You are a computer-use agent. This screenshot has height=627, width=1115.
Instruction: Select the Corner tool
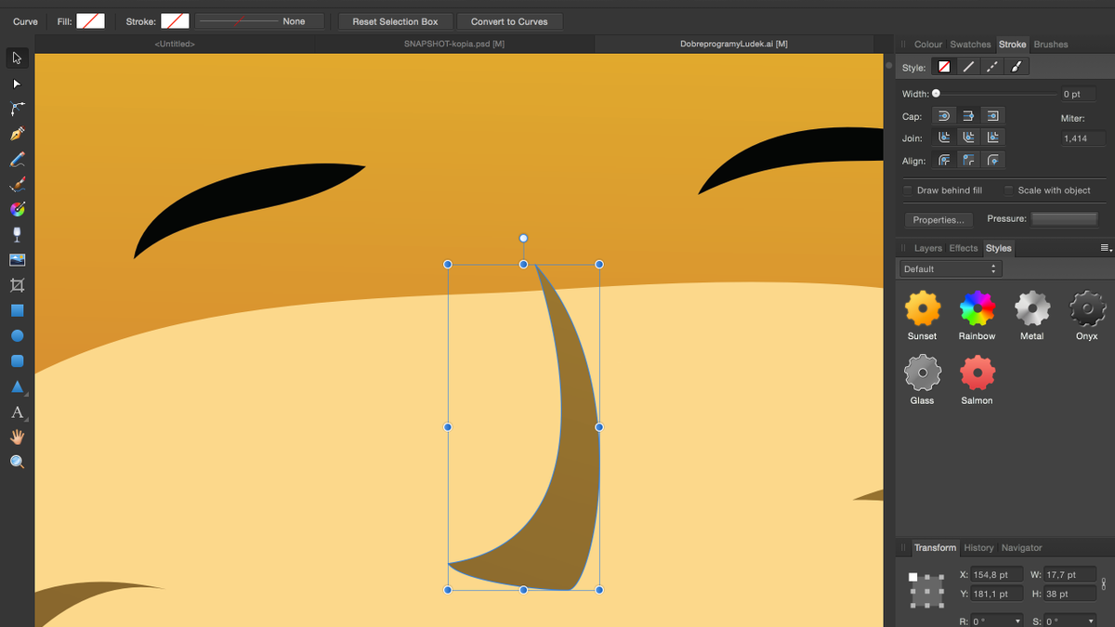point(17,109)
